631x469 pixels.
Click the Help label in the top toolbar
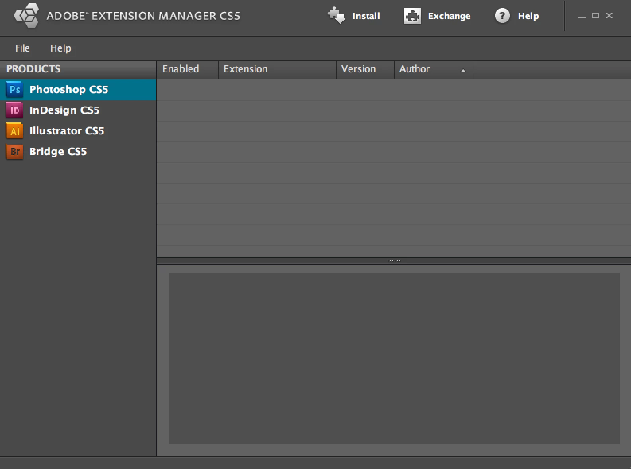click(x=528, y=16)
